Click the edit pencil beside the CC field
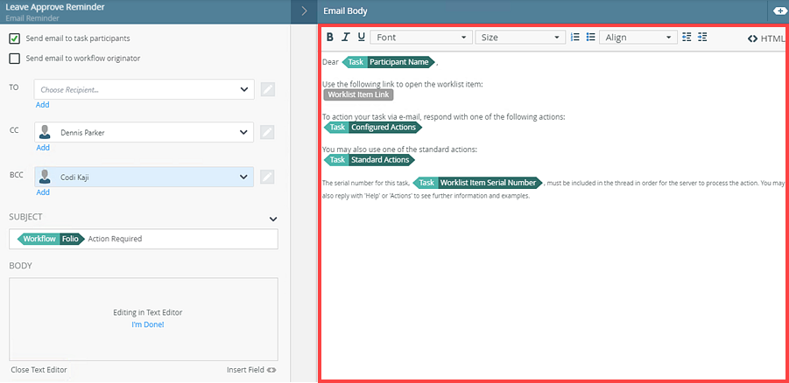This screenshot has height=383, width=789. [x=268, y=132]
